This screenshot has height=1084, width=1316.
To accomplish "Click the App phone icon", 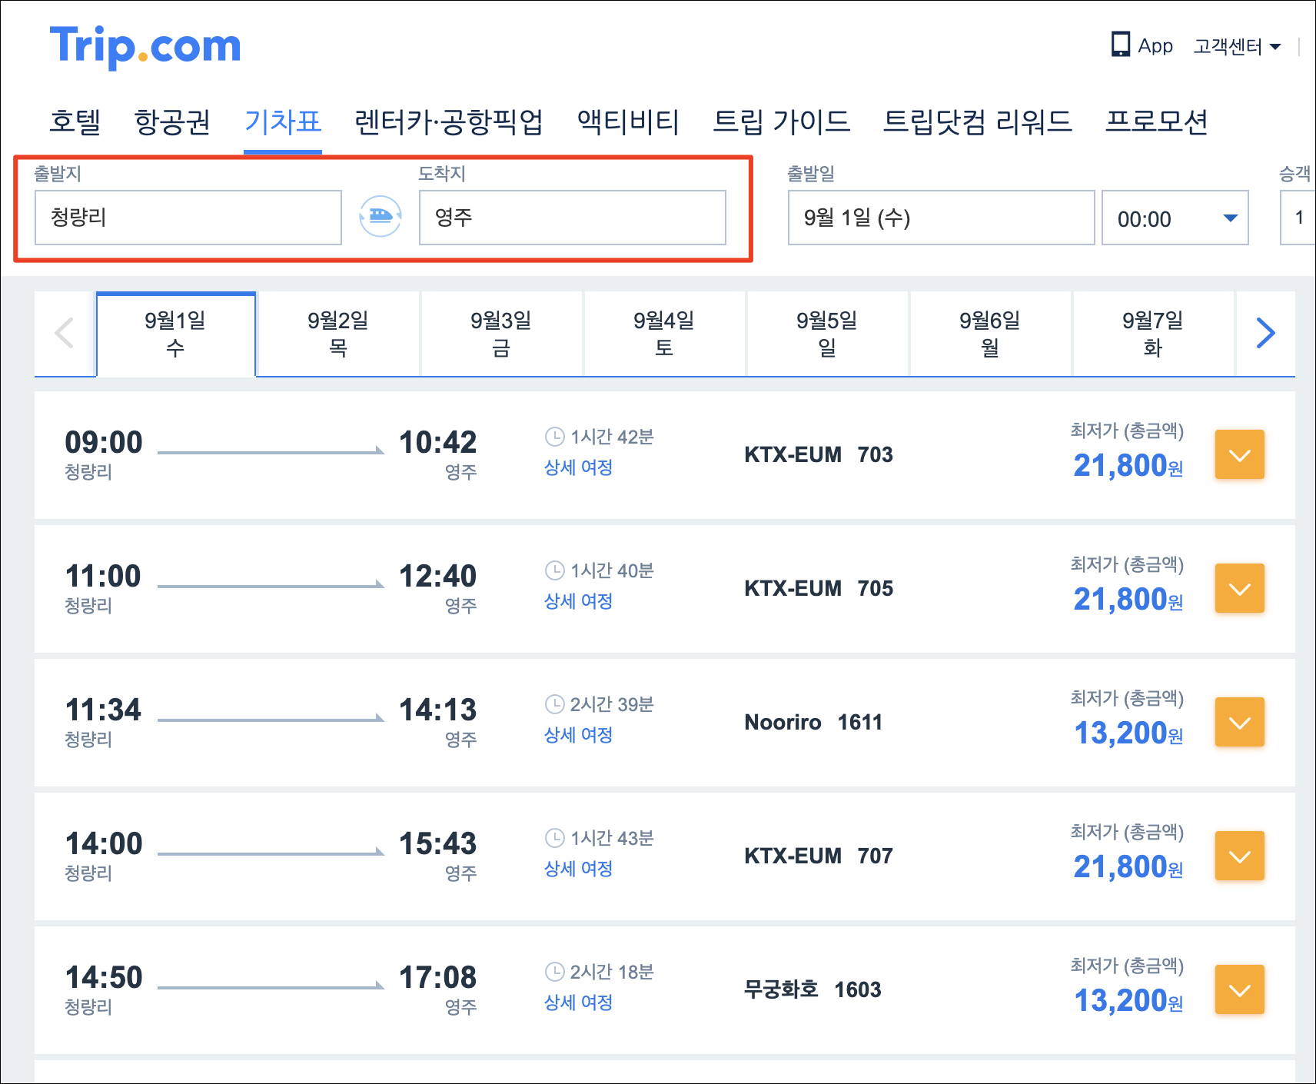I will 1121,45.
